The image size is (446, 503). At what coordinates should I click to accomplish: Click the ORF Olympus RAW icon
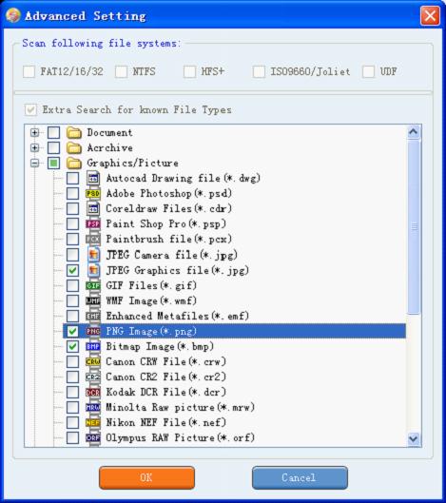point(93,438)
